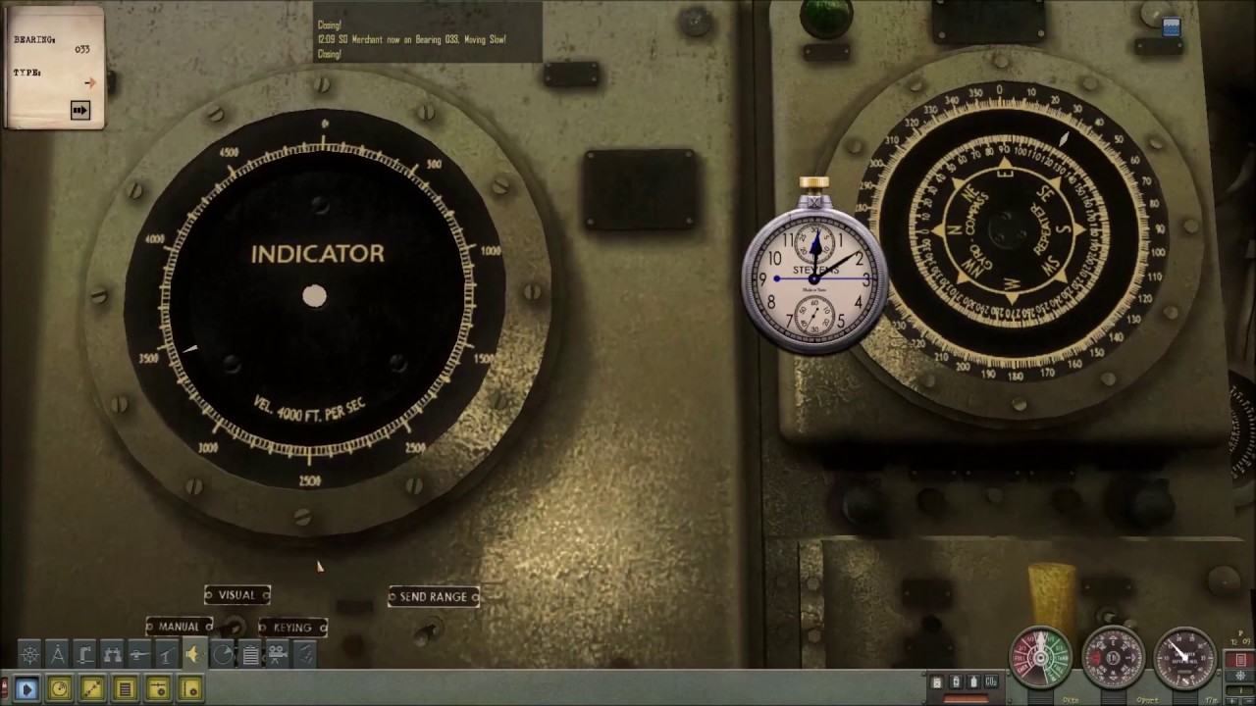Select the deck gun station icon

point(139,654)
